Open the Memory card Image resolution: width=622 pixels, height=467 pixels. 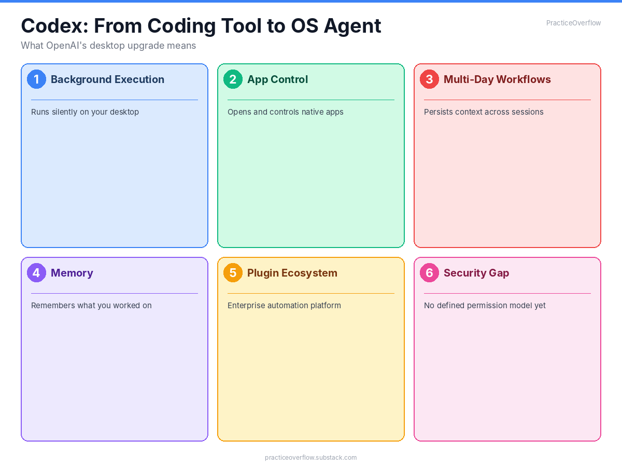coord(114,349)
